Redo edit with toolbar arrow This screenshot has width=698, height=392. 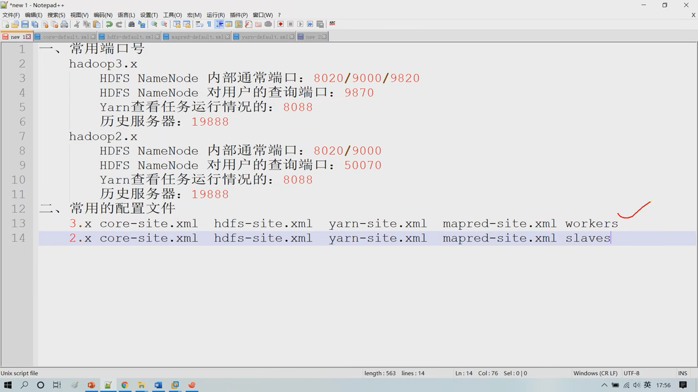point(119,24)
